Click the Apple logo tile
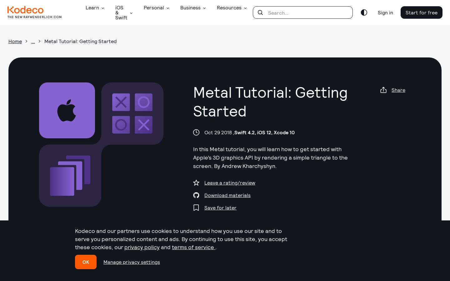This screenshot has width=450, height=281. point(67,110)
